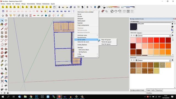Expand the V-Ray context submenu
176x99 pixels.
pyautogui.click(x=87, y=54)
